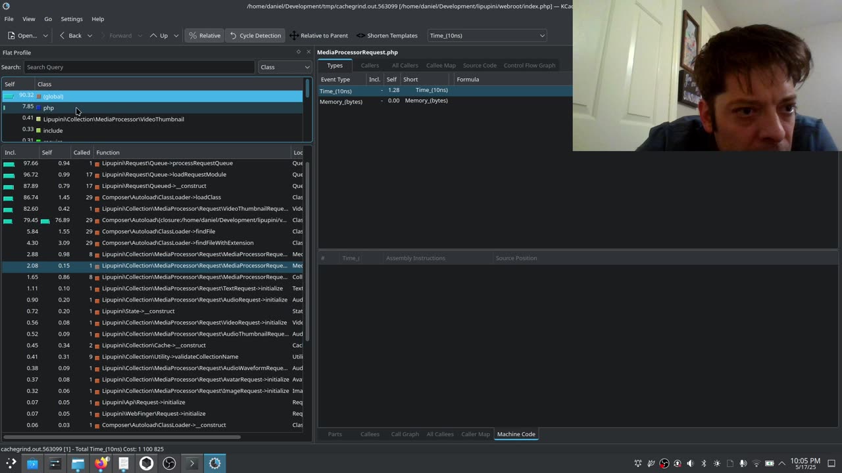Open the File menu
Image resolution: width=842 pixels, height=473 pixels.
[x=9, y=19]
